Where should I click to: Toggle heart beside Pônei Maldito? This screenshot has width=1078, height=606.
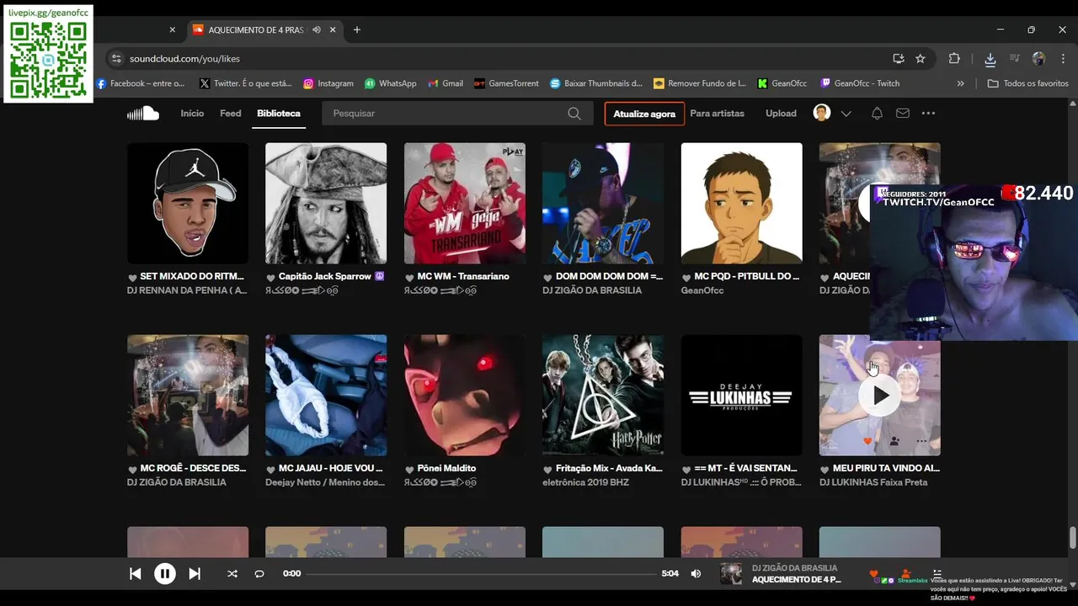409,469
